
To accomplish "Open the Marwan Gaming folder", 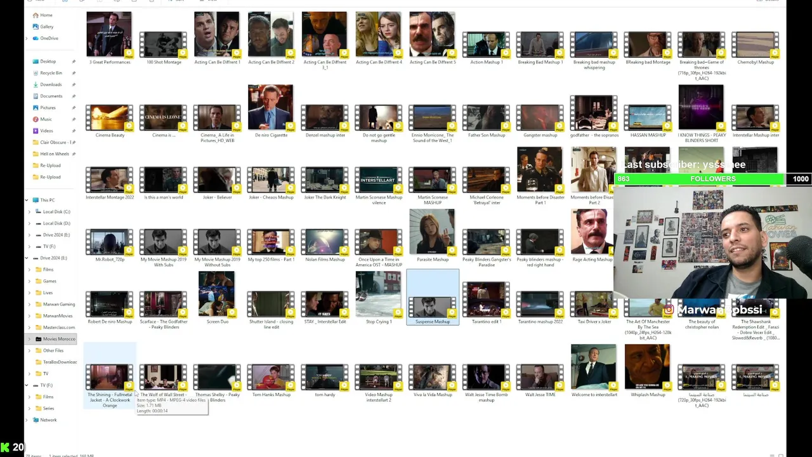I will tap(58, 304).
